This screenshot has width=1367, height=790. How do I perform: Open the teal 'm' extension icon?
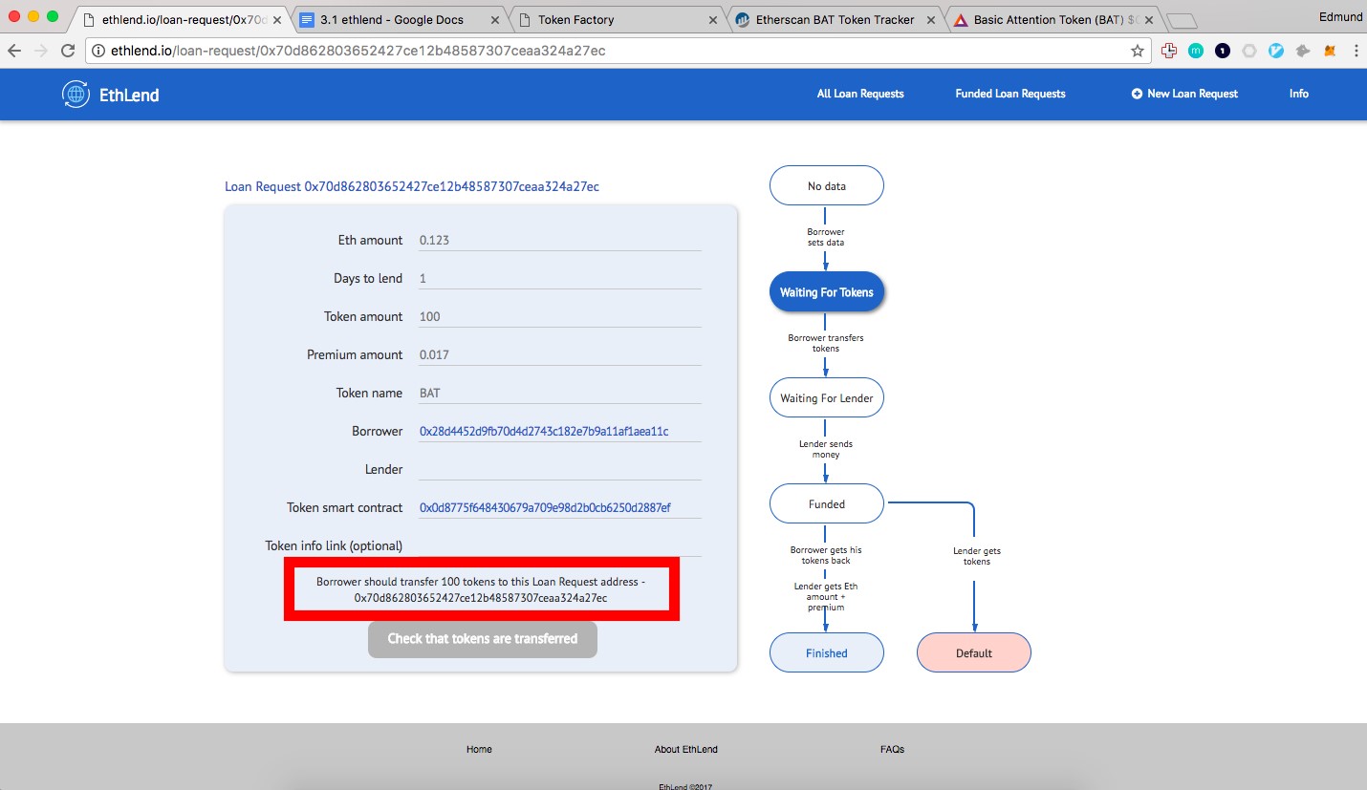pos(1196,51)
